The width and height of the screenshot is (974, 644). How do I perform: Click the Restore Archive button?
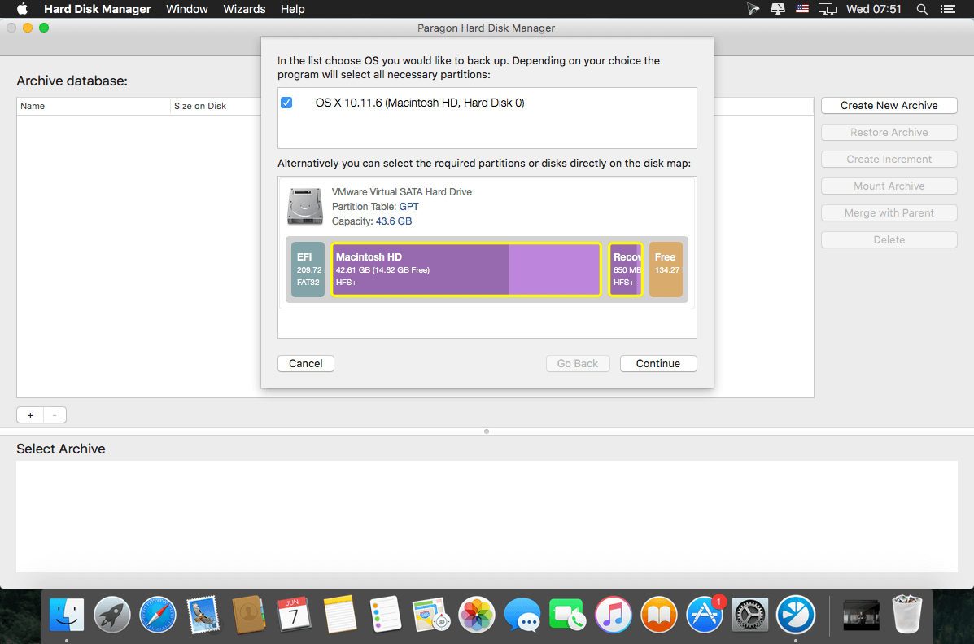(x=889, y=133)
